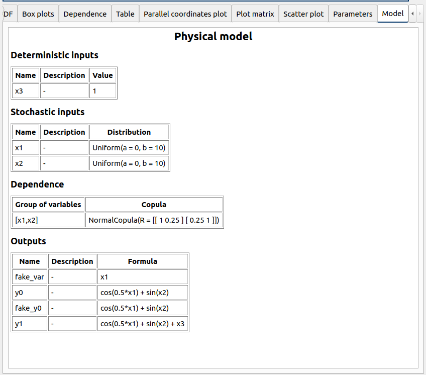426x375 pixels.
Task: Click the y1 output name cell
Action: click(29, 323)
